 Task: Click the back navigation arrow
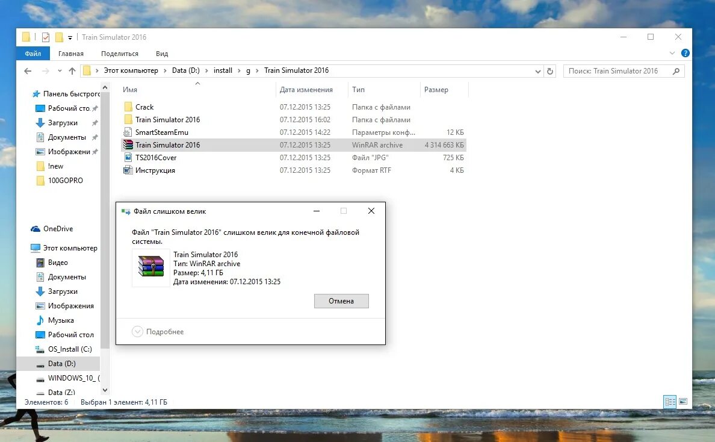pyautogui.click(x=28, y=70)
